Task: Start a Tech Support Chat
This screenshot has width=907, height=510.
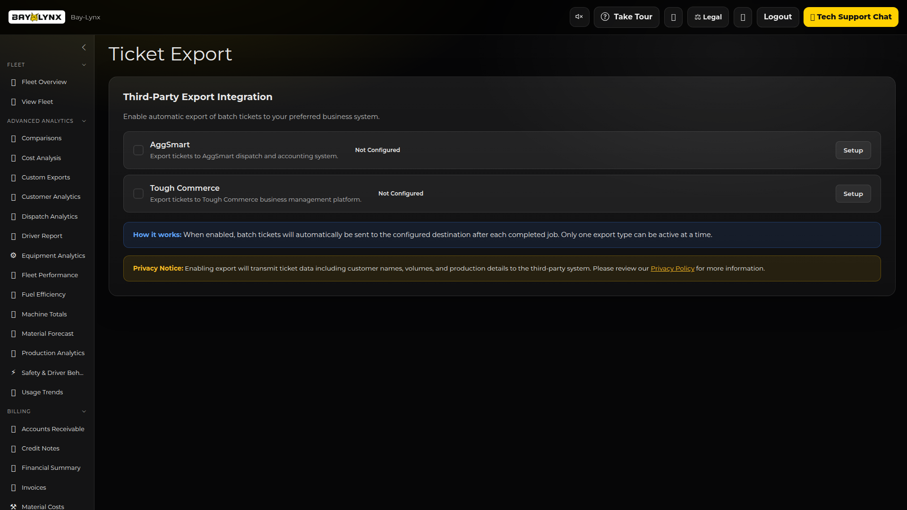Action: (x=851, y=17)
